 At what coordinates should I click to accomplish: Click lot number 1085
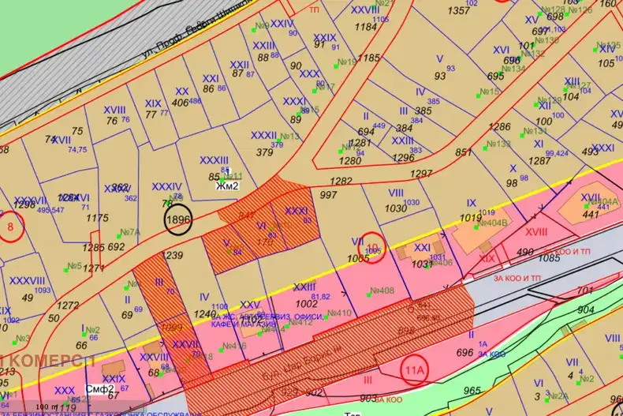549,258
